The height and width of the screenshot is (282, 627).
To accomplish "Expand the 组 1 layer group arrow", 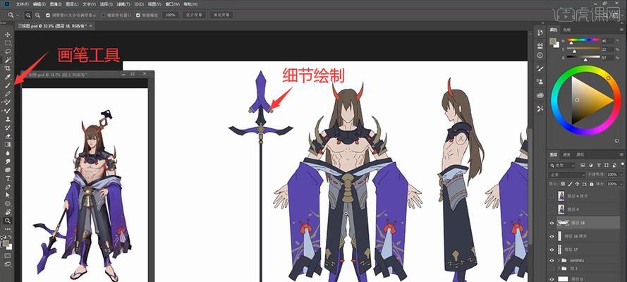I will click(x=559, y=269).
